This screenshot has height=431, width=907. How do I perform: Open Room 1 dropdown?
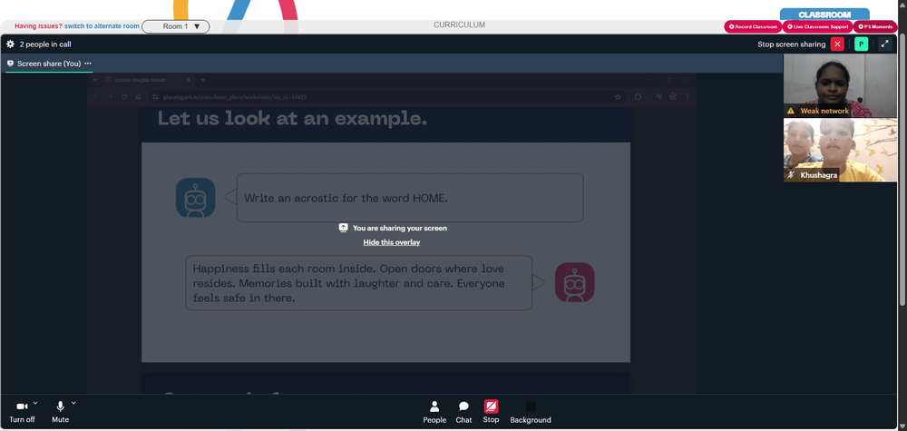176,26
